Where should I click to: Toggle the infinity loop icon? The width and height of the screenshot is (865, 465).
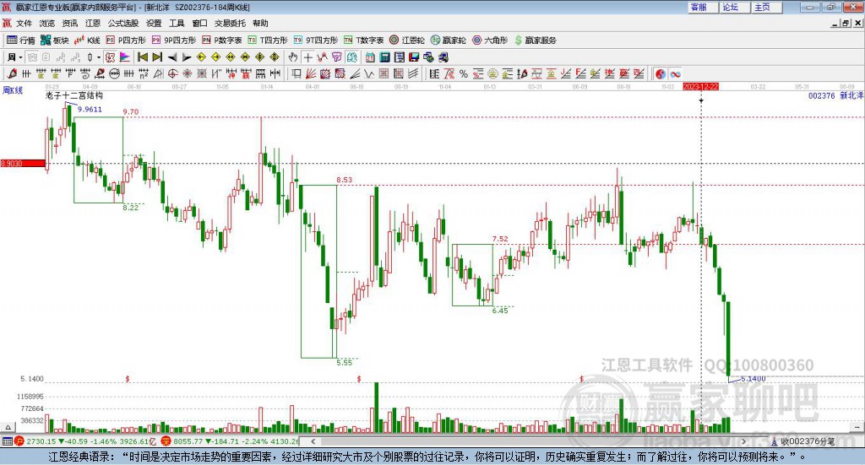tap(675, 73)
